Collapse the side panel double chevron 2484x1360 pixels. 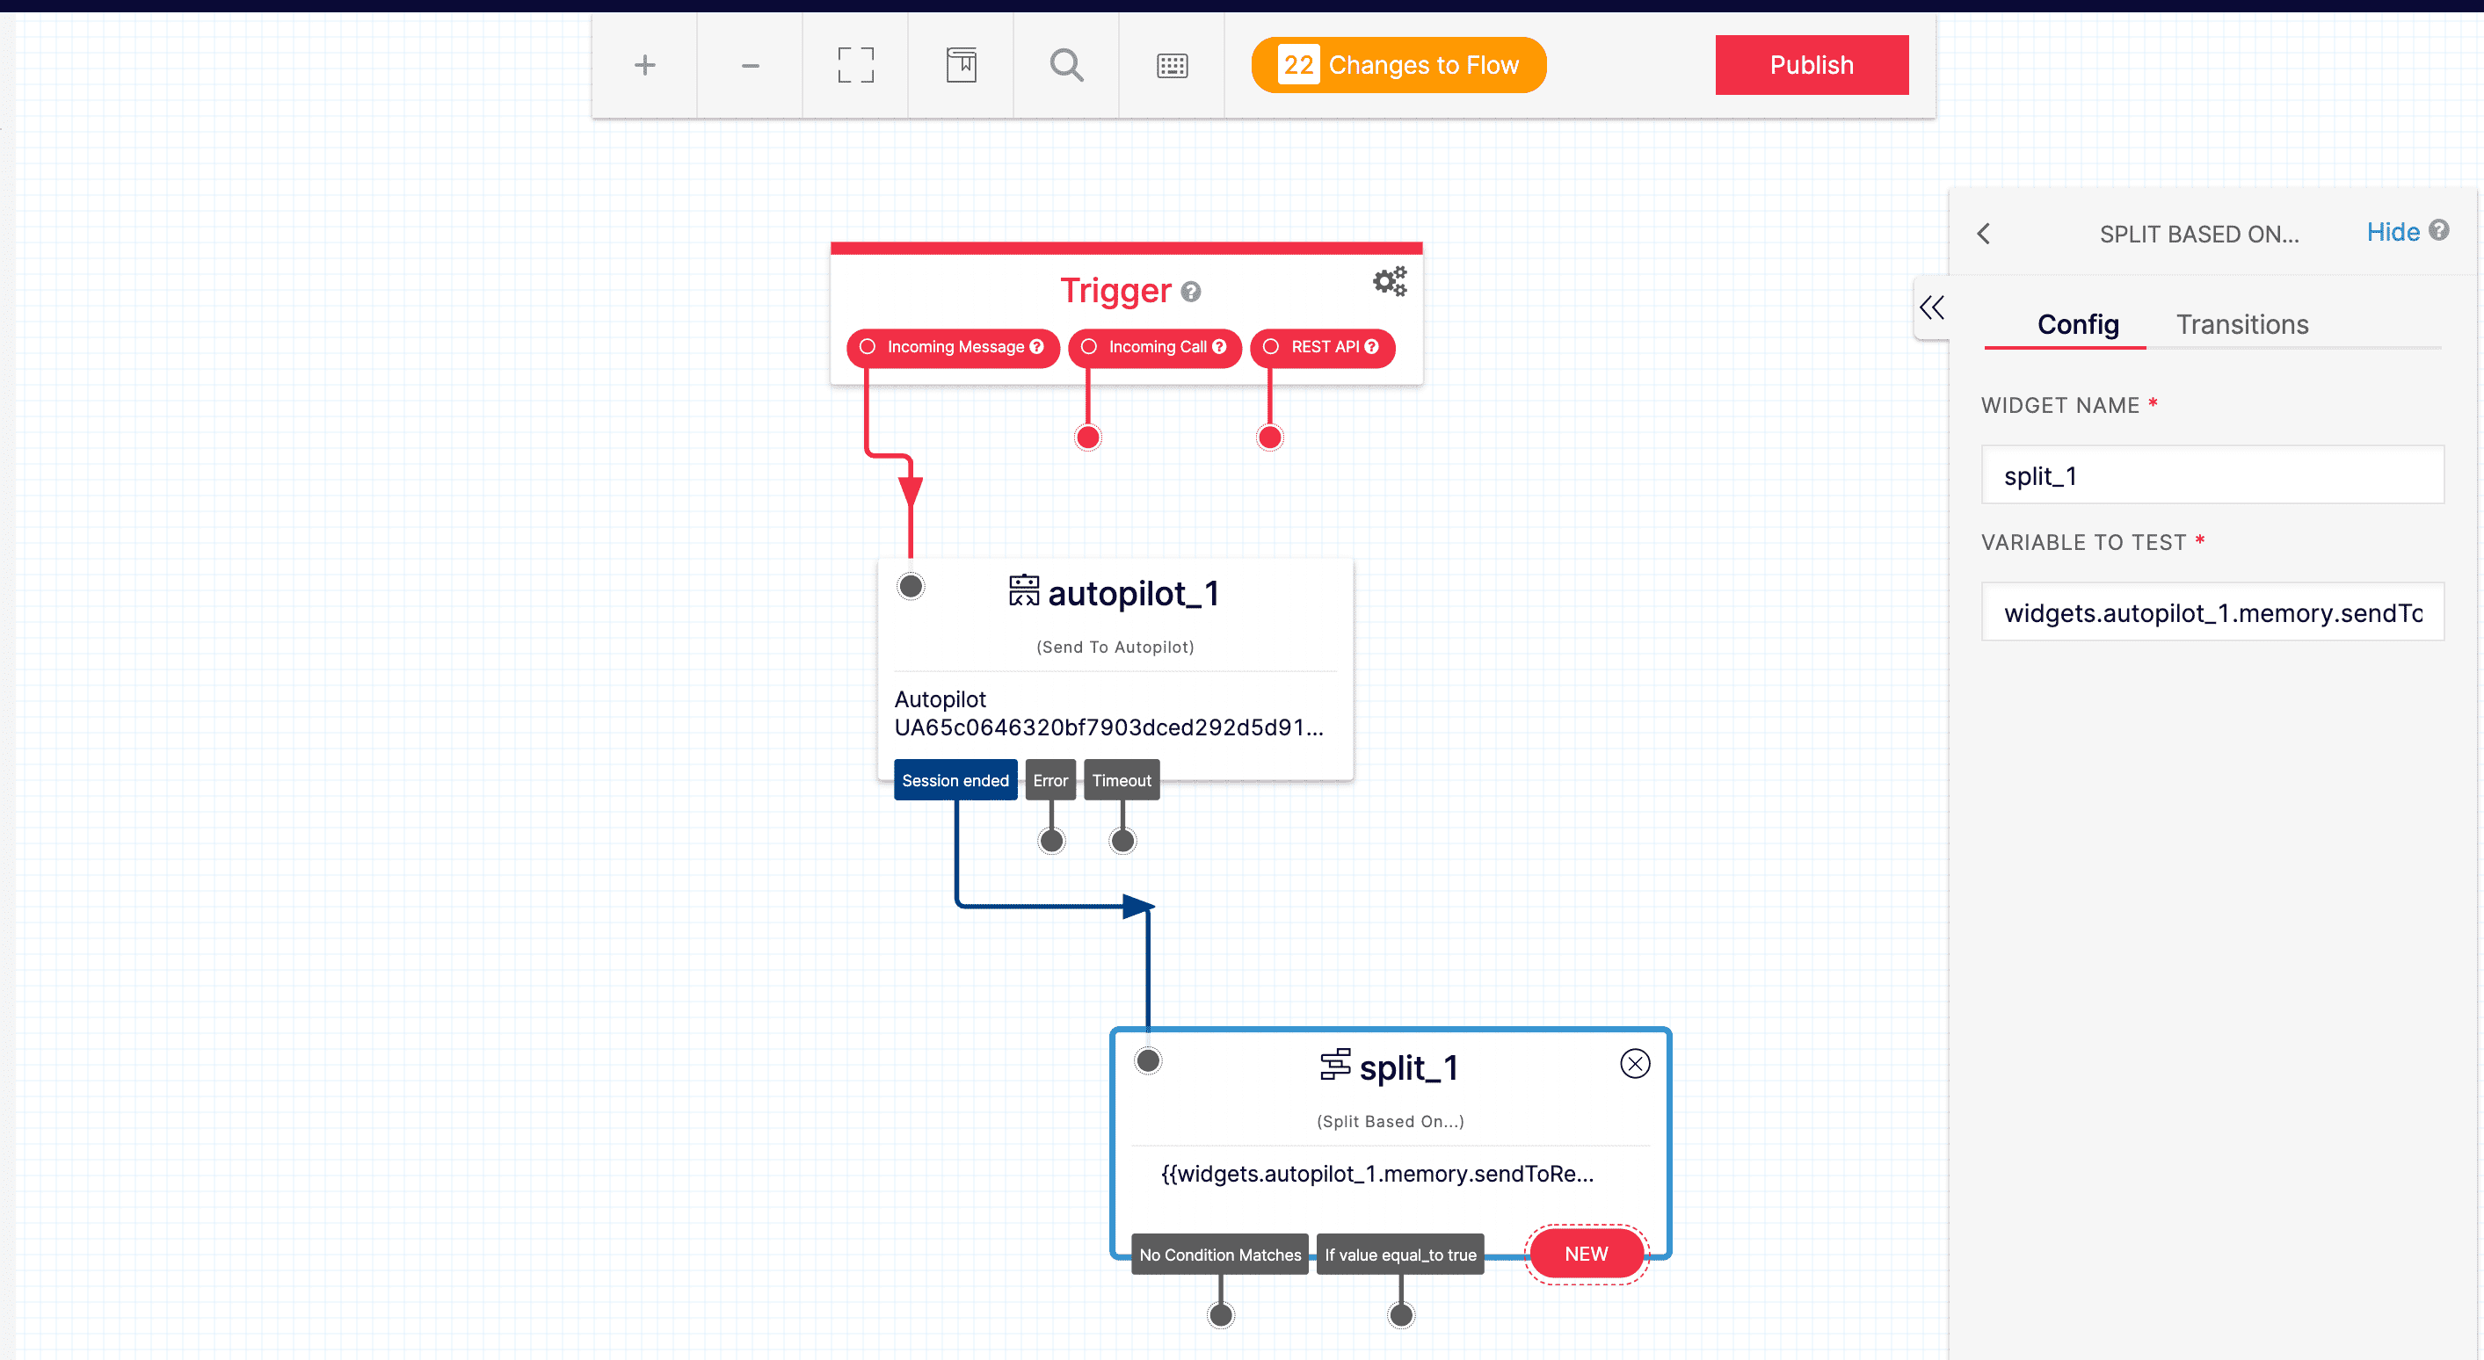click(1931, 308)
